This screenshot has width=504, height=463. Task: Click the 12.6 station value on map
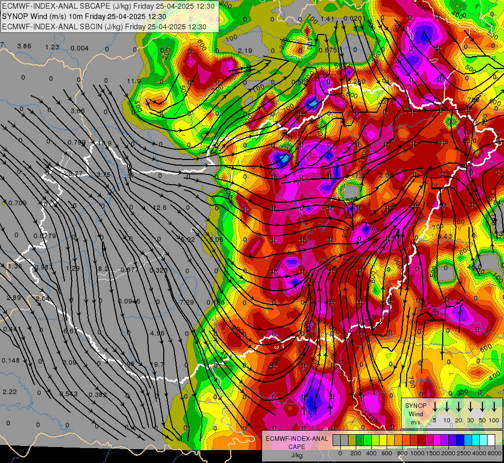(x=160, y=208)
